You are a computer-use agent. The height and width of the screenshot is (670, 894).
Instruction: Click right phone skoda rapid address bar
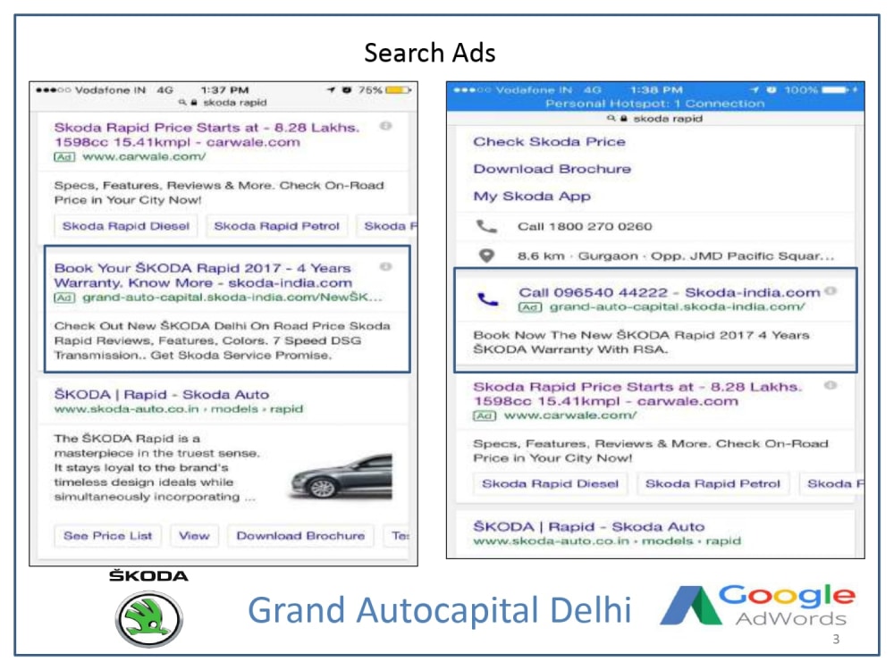click(x=655, y=119)
